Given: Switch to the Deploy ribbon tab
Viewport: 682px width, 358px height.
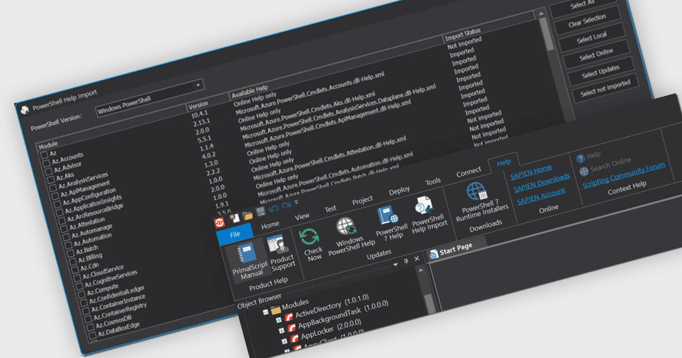Looking at the screenshot, I should point(399,190).
